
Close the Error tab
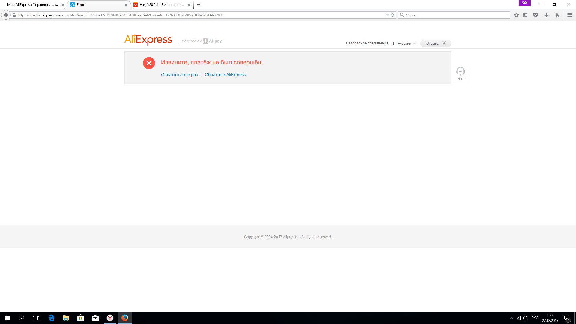click(x=126, y=5)
